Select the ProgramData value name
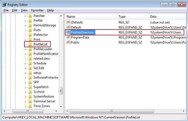The height and width of the screenshot is (121, 188). [x=80, y=37]
